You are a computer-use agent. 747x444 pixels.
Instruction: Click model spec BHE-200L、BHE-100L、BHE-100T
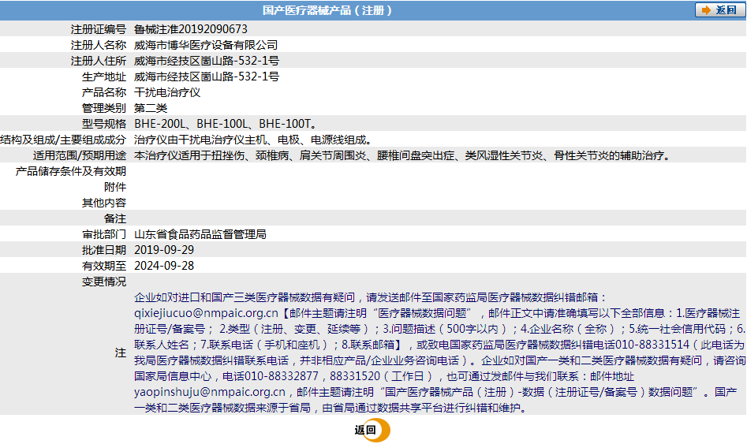(226, 123)
